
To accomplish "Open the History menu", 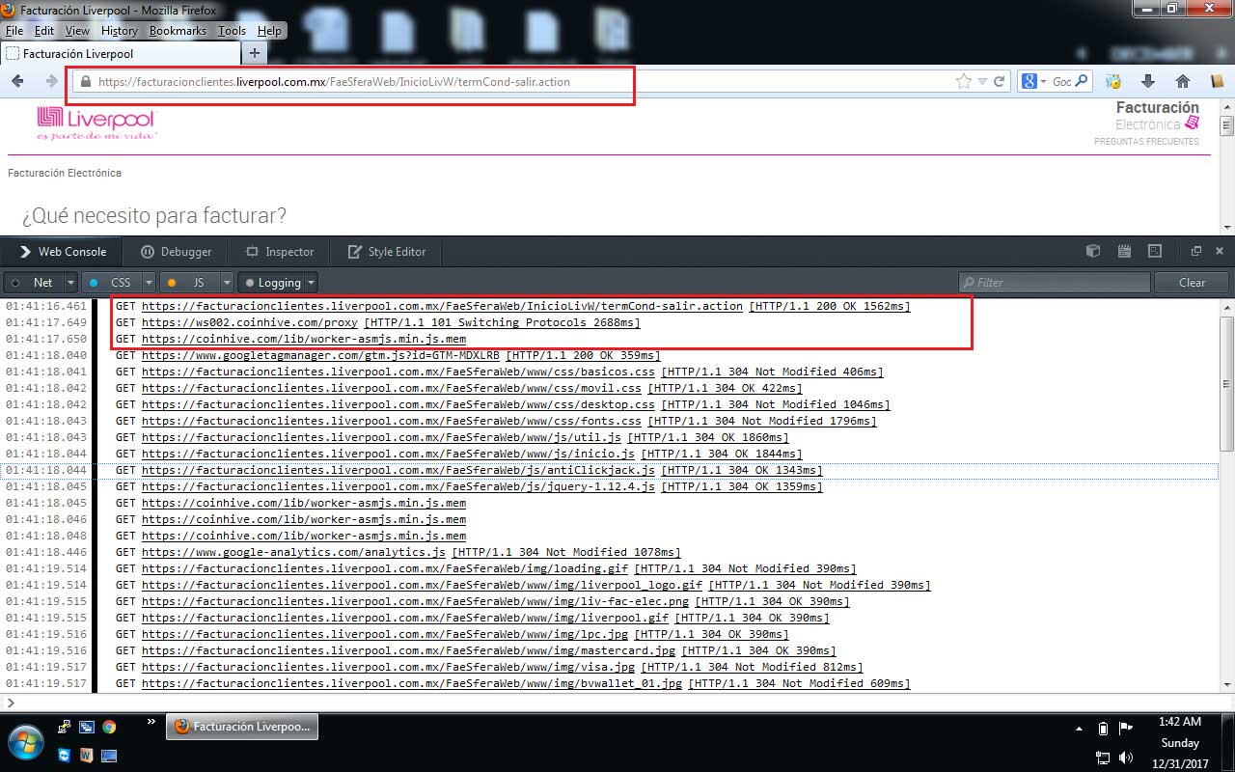I will [120, 31].
